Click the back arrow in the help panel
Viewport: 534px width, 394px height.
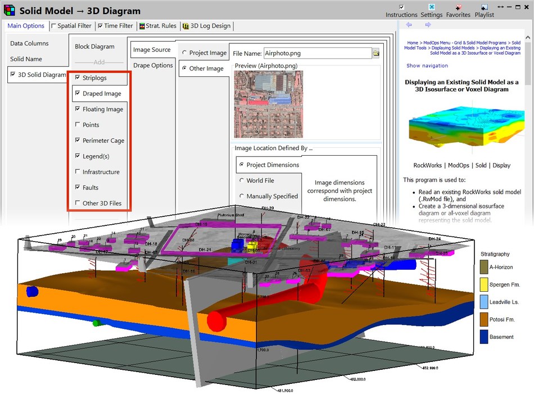click(409, 24)
